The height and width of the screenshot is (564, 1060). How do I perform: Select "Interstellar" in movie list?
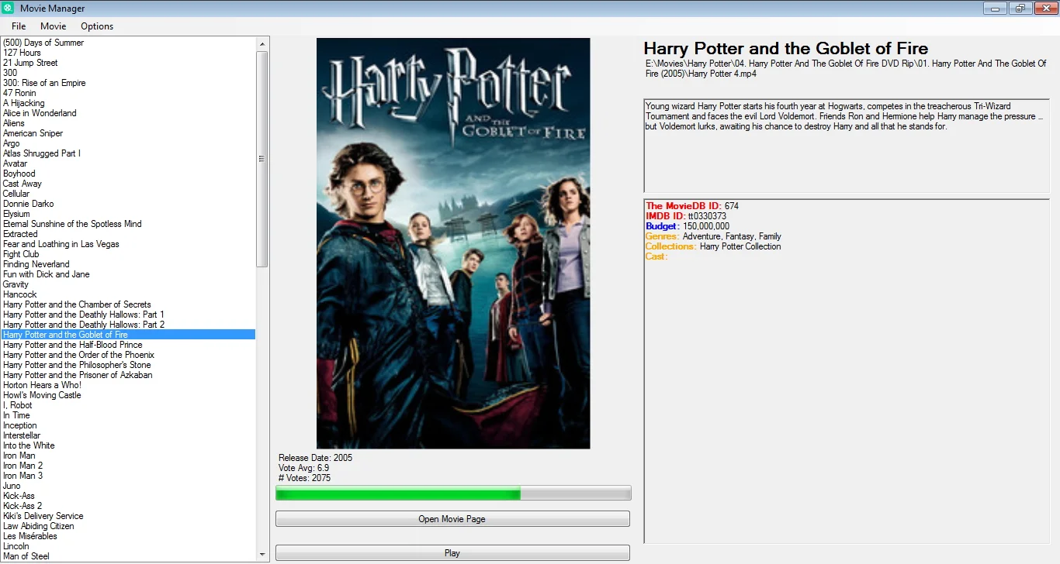(x=128, y=435)
